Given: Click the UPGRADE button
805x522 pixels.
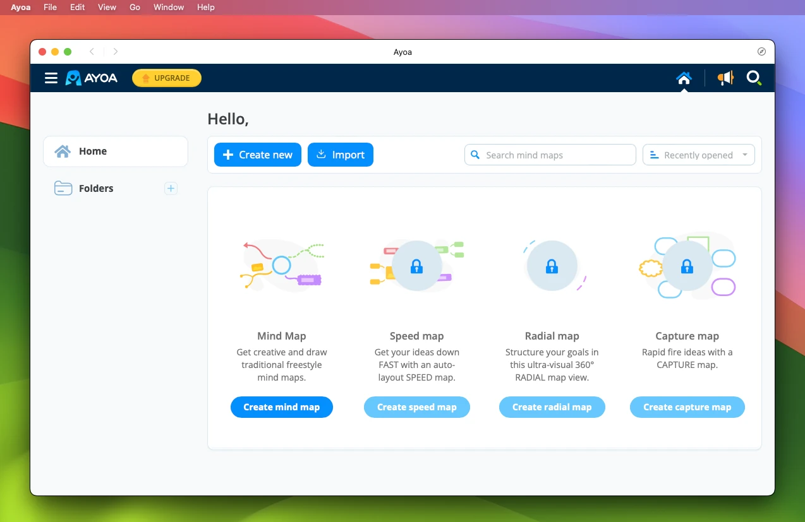Looking at the screenshot, I should click(x=166, y=78).
